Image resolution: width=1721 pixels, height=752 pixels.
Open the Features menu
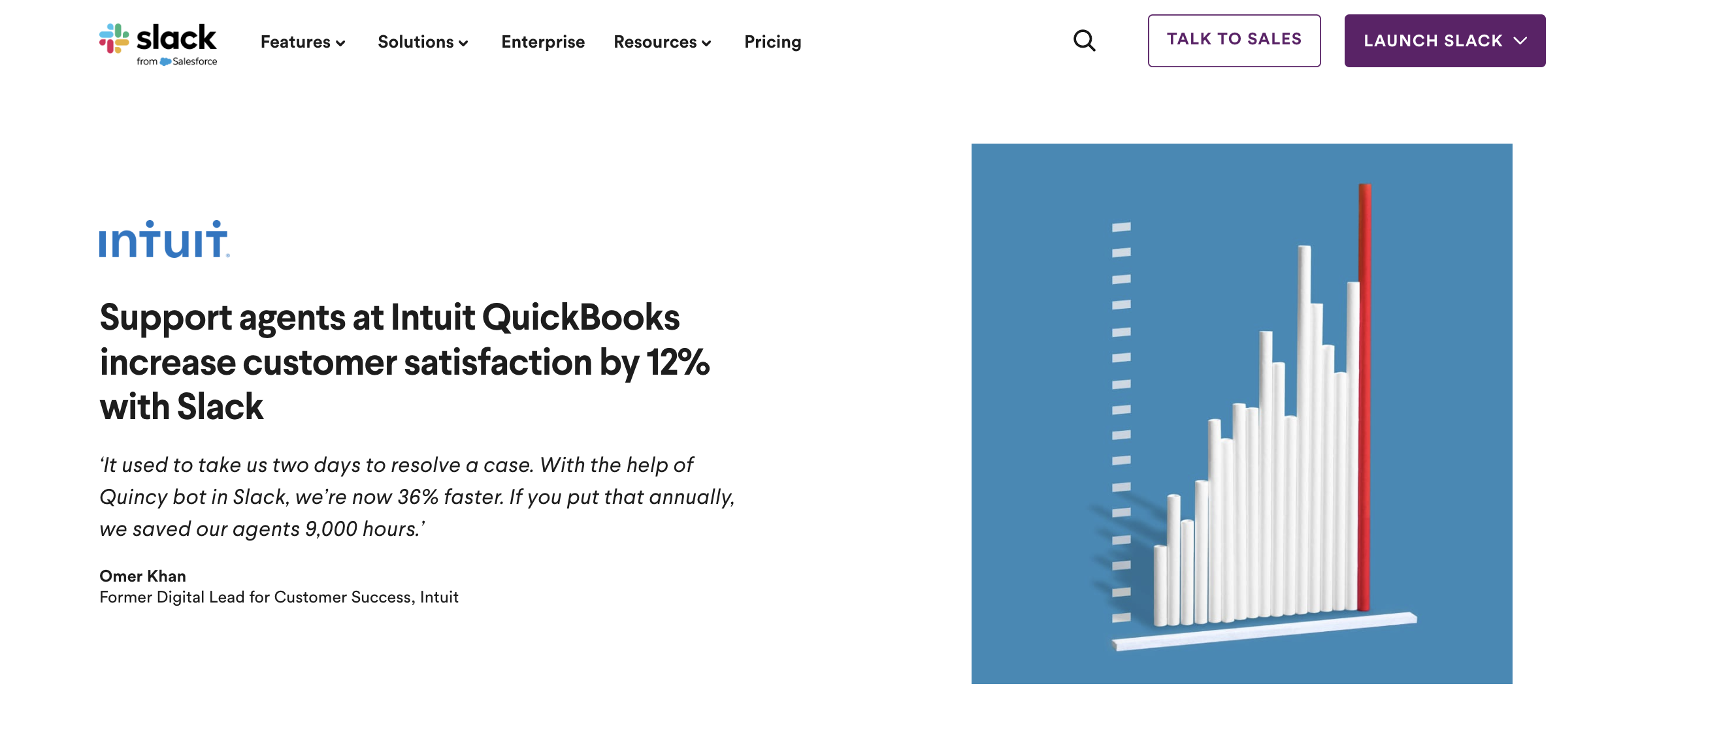[297, 41]
